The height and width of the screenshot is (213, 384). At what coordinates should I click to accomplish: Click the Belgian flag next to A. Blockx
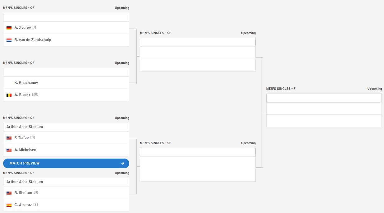point(9,95)
